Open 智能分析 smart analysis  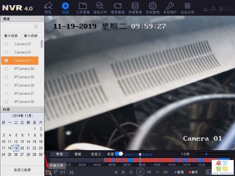[x=100, y=8]
